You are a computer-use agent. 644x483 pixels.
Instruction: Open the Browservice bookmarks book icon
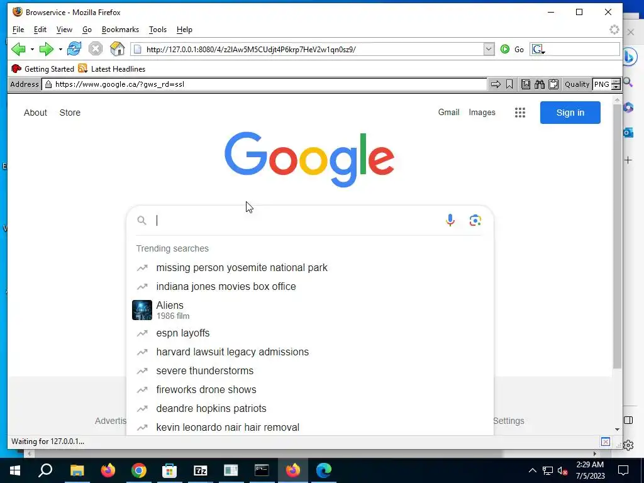(525, 84)
